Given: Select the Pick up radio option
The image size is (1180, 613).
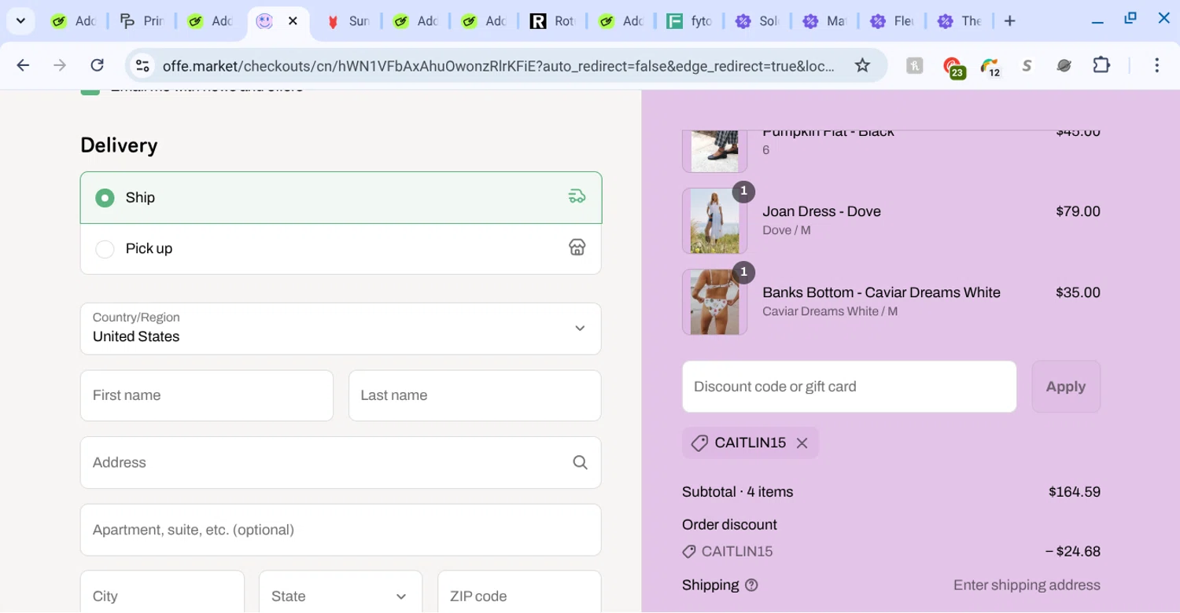Looking at the screenshot, I should click(x=105, y=249).
